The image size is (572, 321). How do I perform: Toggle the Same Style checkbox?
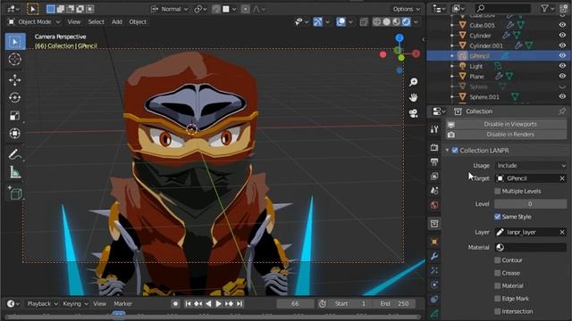[498, 217]
